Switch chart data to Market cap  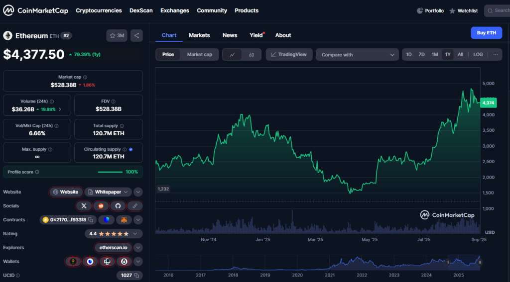199,55
